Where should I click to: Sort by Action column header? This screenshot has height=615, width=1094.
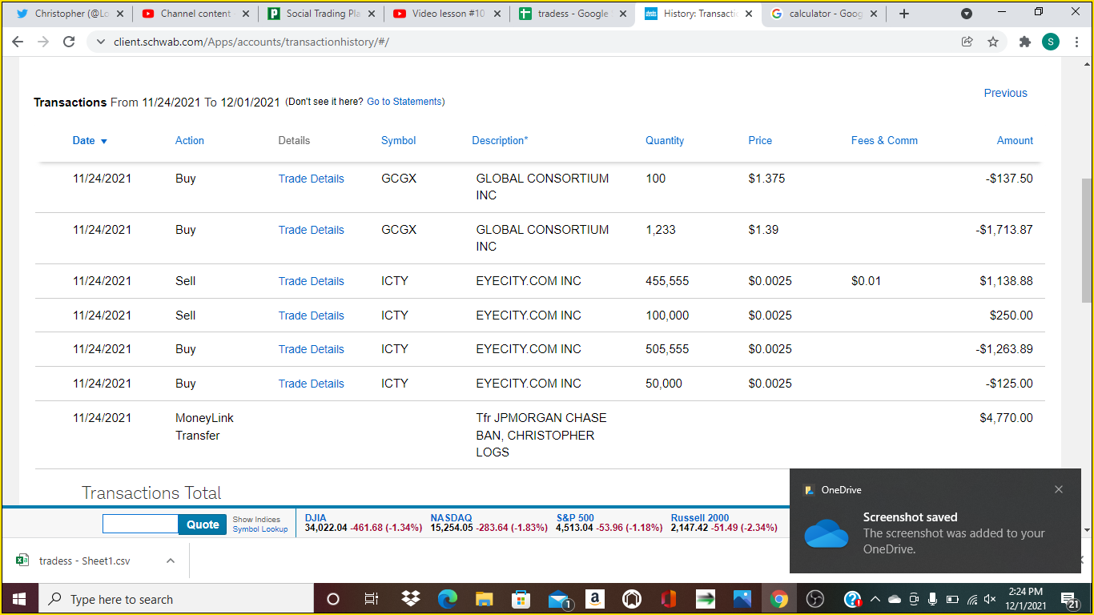tap(190, 140)
